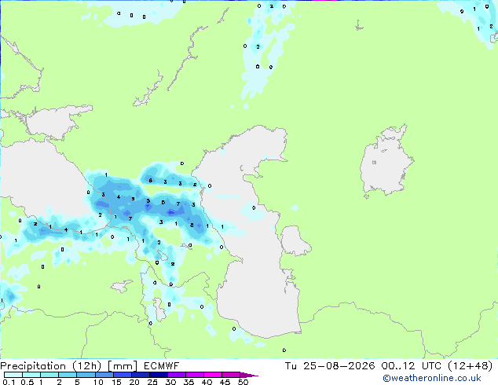
Task: Click the 35–40 mm violet legend swatch
Action: tap(195, 375)
